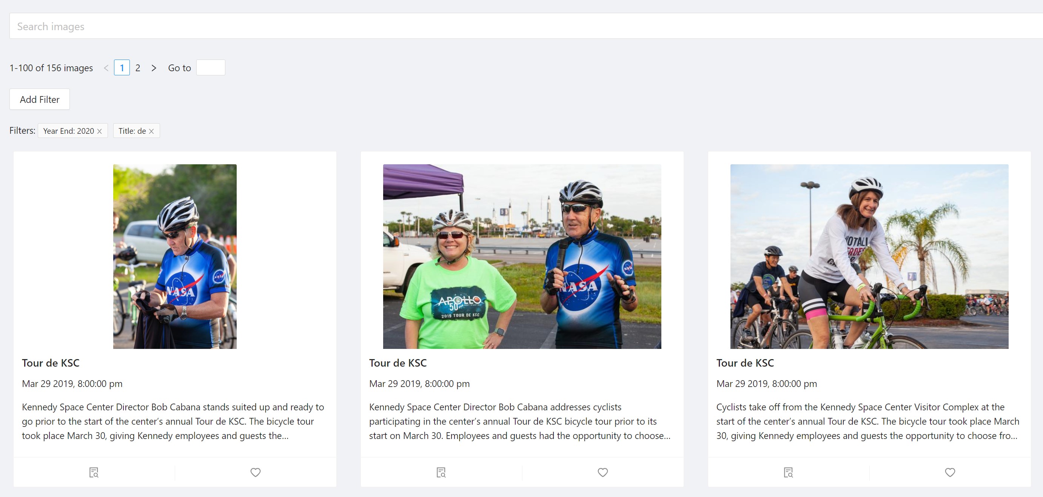Click the details icon on the third card

(x=788, y=473)
